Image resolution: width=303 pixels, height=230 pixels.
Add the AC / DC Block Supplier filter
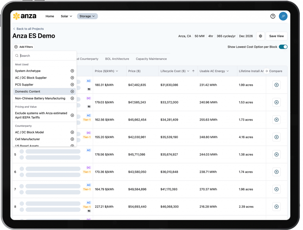click(72, 78)
